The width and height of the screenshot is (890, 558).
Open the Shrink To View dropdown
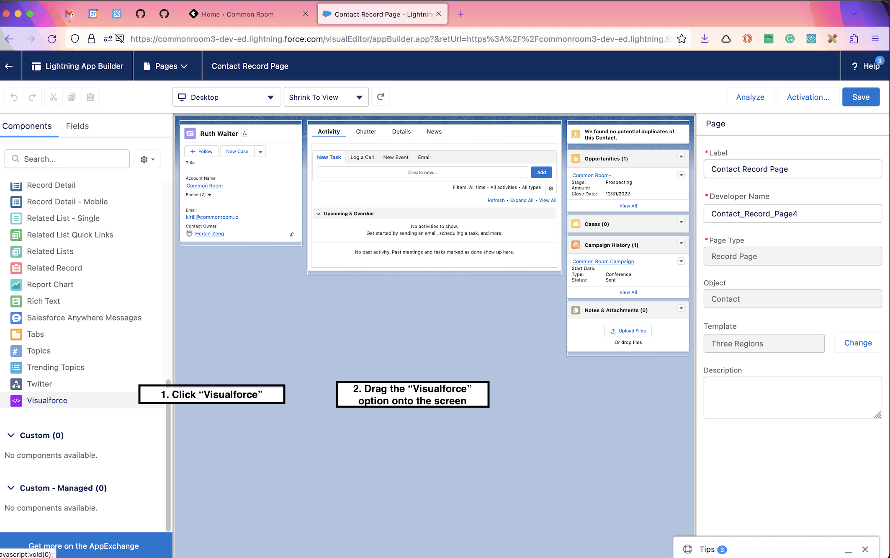326,97
